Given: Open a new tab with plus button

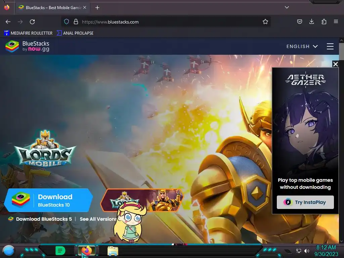Looking at the screenshot, I should [x=97, y=8].
